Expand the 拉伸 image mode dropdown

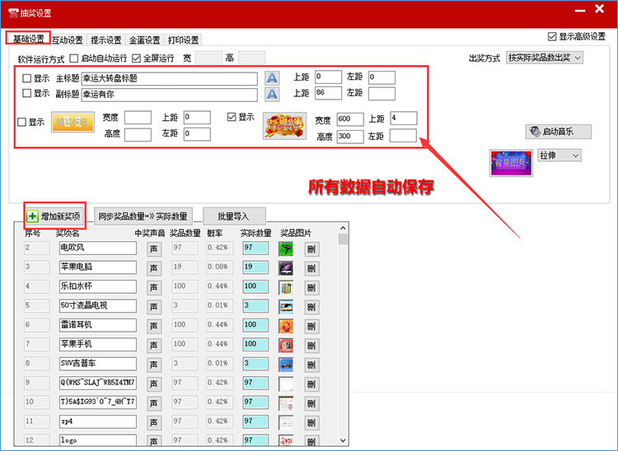point(559,155)
